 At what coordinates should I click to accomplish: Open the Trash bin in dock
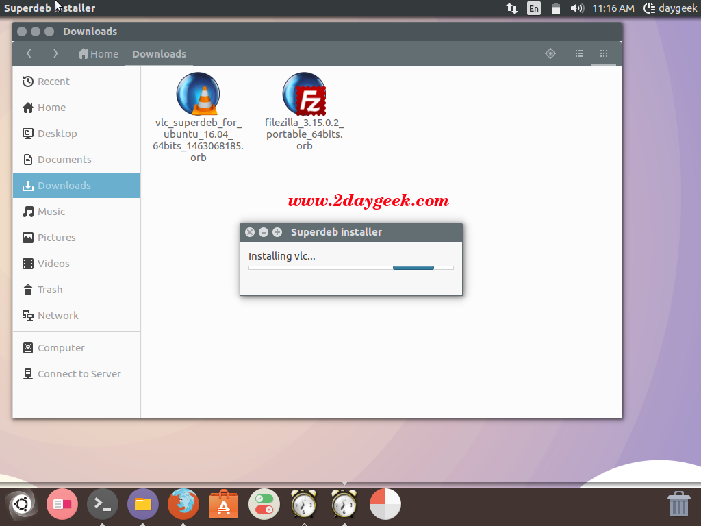pos(678,504)
